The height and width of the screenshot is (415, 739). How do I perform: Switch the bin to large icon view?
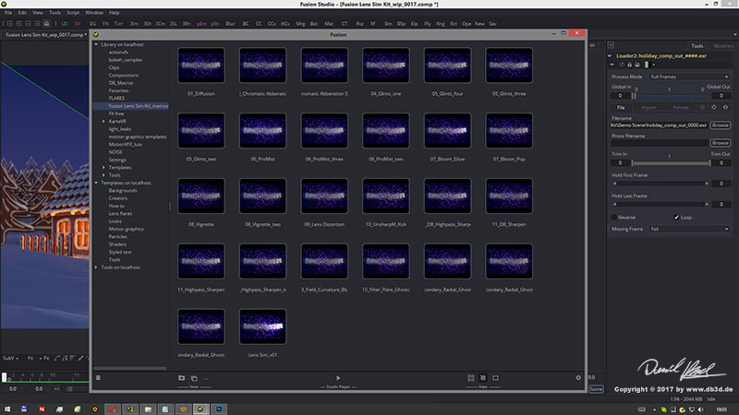[483, 378]
